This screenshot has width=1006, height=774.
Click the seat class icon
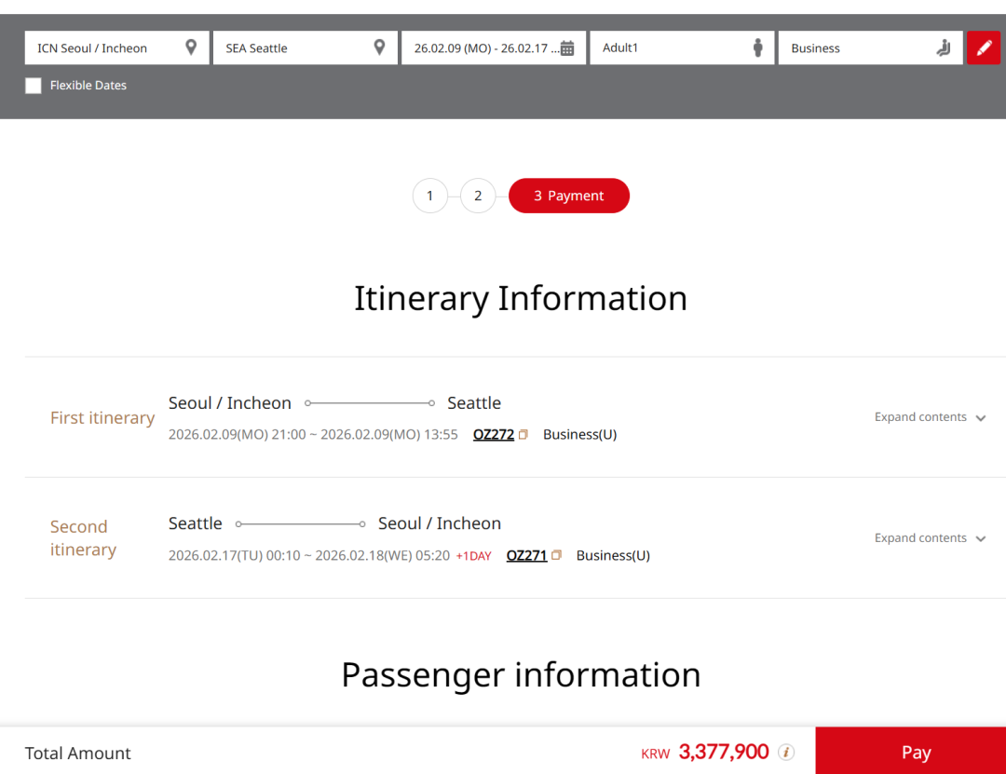944,48
